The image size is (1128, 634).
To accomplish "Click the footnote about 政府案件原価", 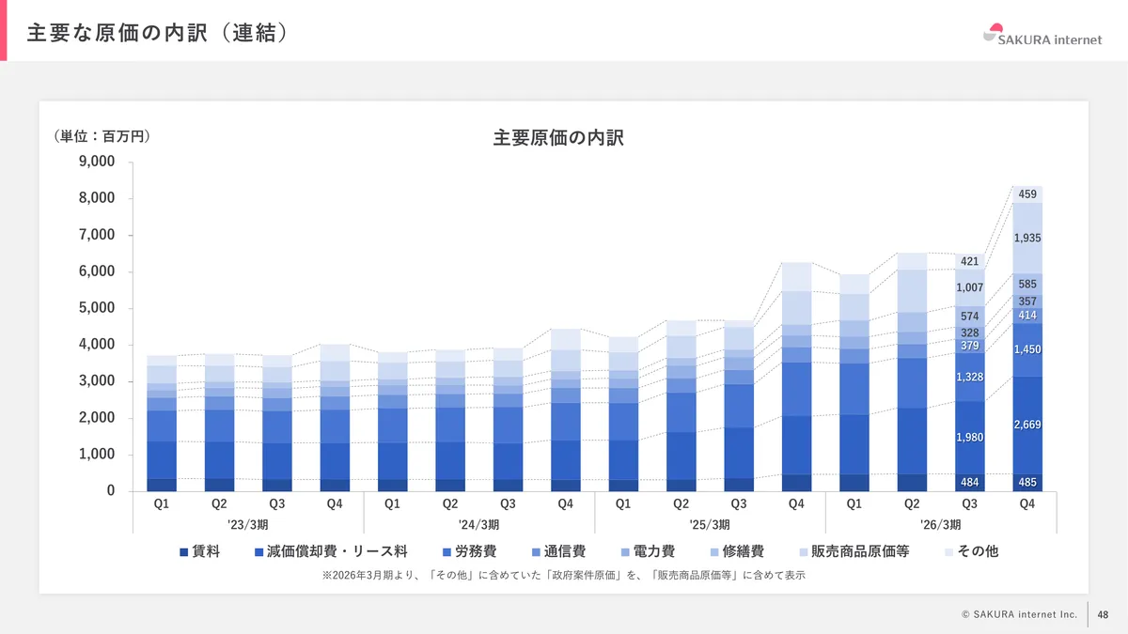I will point(564,575).
